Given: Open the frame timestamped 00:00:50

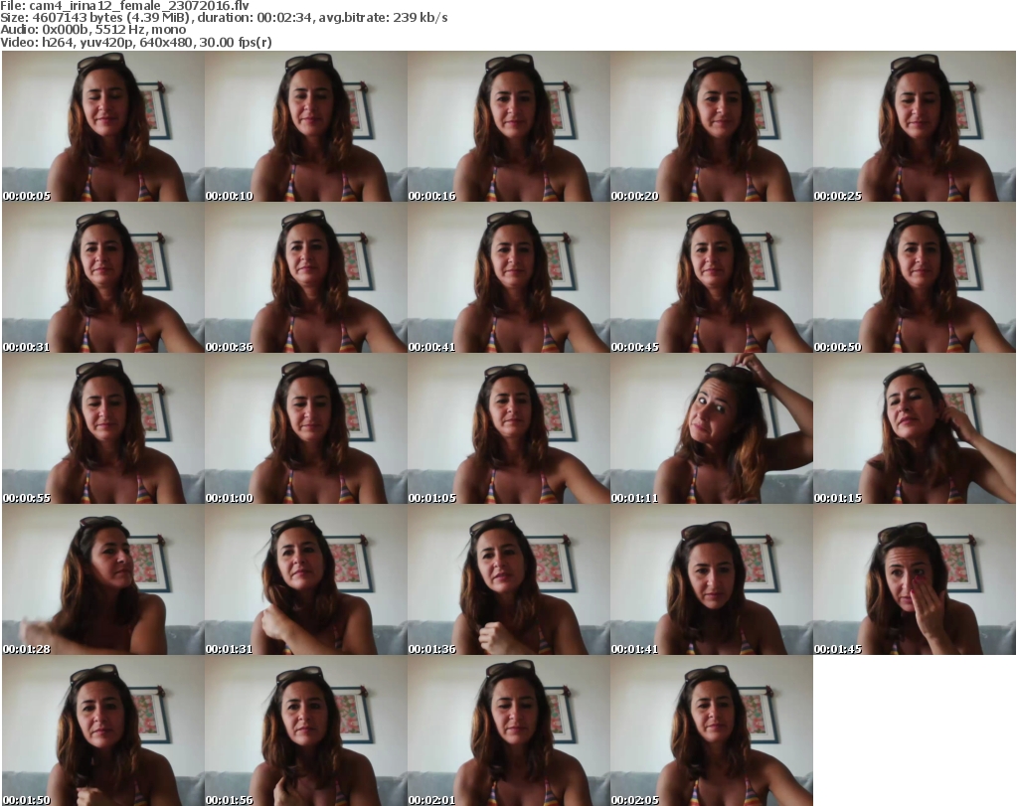Looking at the screenshot, I should [x=915, y=277].
